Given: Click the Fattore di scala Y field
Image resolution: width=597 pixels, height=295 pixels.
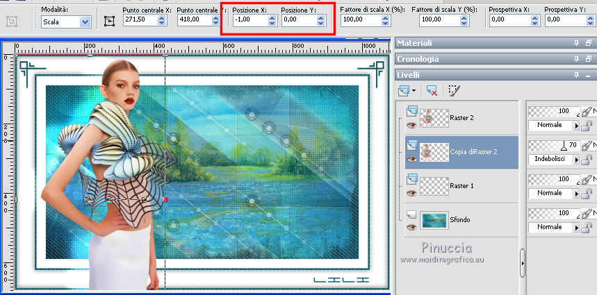Looking at the screenshot, I should point(439,20).
